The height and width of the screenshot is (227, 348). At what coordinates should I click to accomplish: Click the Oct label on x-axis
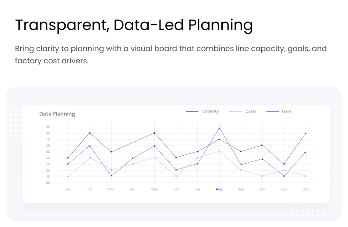(x=262, y=189)
